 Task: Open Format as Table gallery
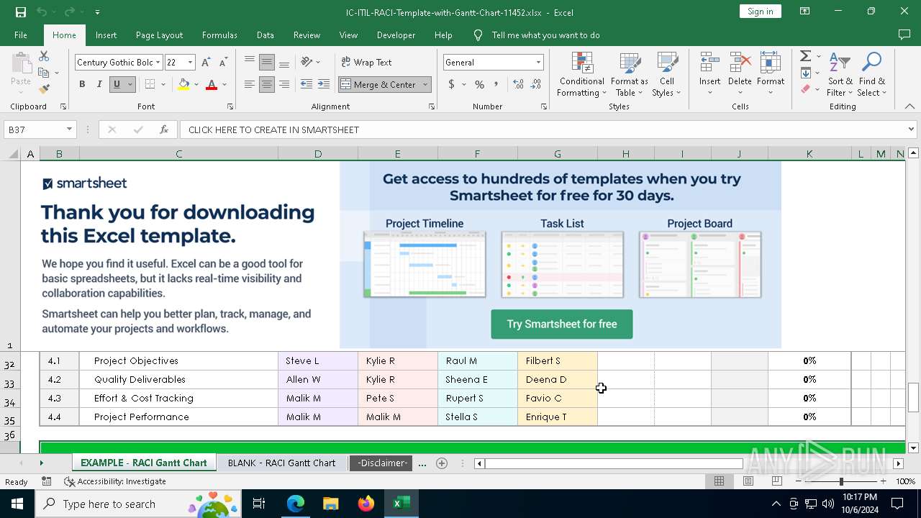click(630, 75)
